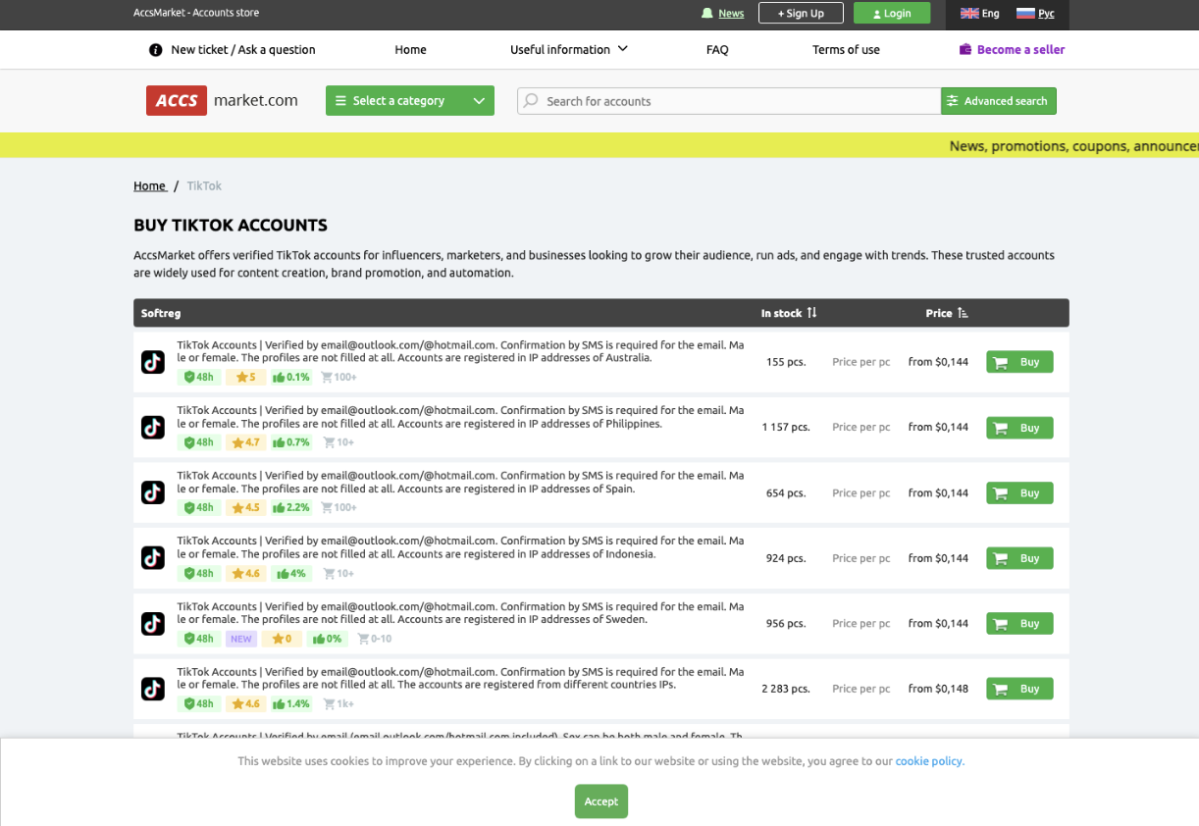Click the 1k+ cart sales indicator
Viewport: 1199px width, 826px height.
339,704
